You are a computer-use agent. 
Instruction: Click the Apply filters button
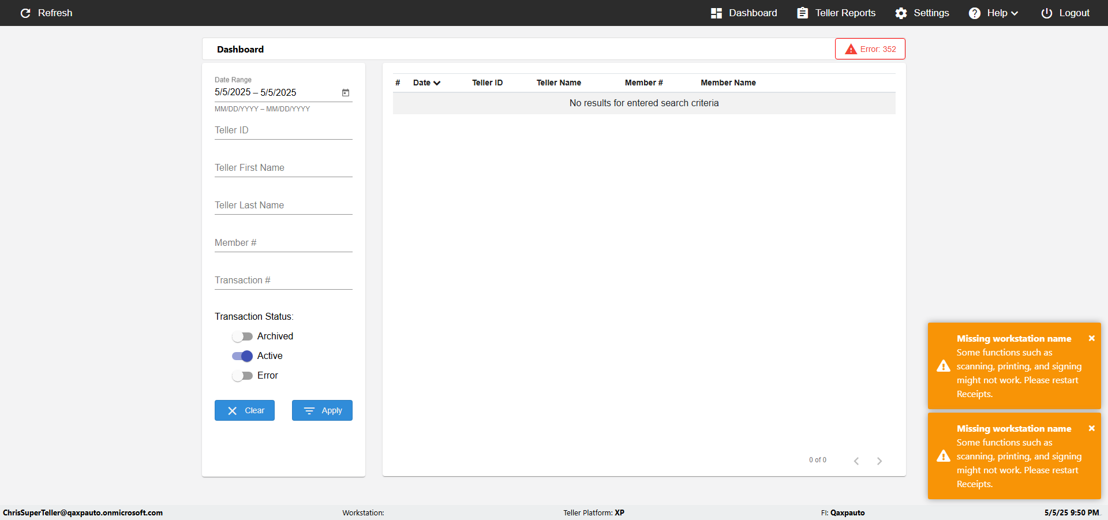coord(322,410)
